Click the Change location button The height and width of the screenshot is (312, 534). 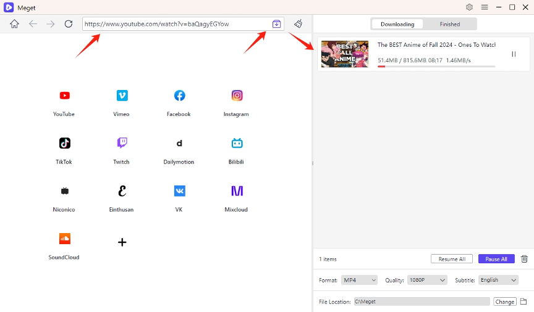[x=505, y=302]
